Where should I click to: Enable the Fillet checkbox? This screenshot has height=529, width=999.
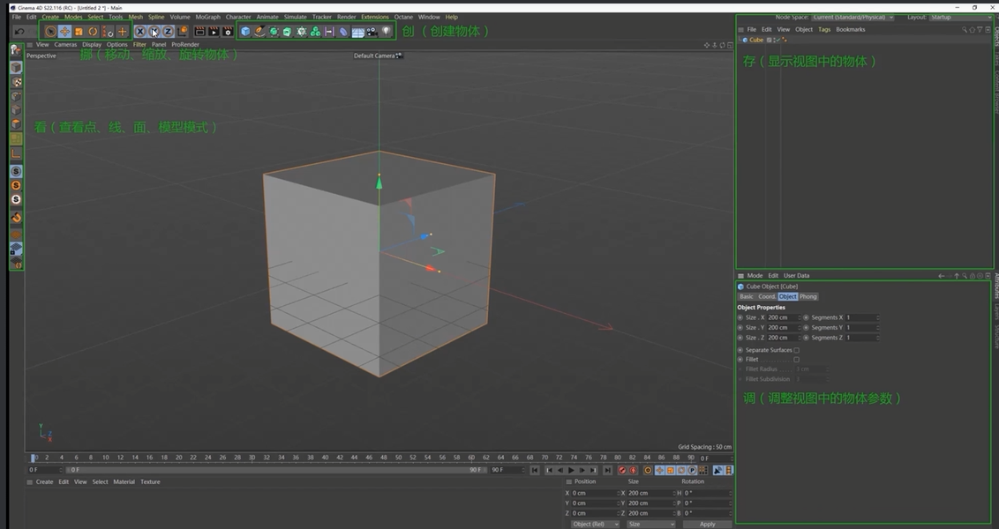[x=796, y=360]
